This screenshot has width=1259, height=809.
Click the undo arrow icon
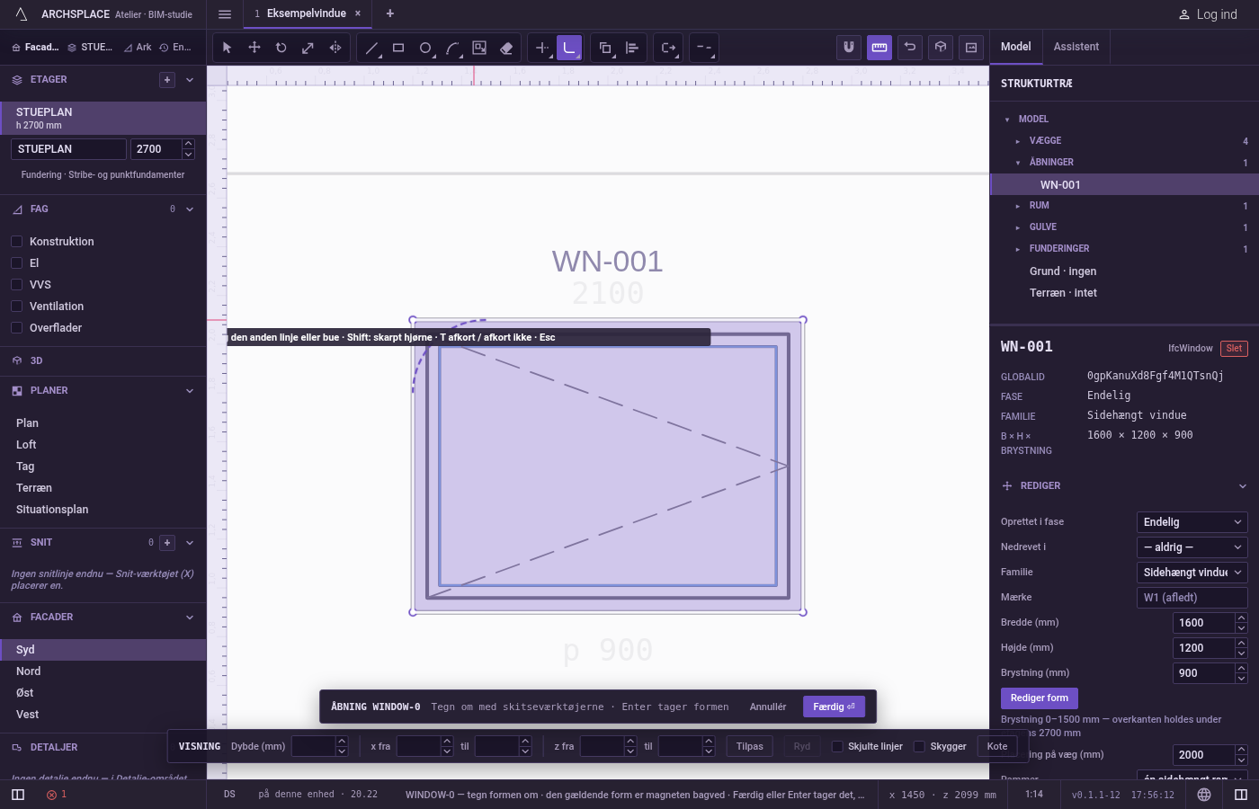click(910, 48)
